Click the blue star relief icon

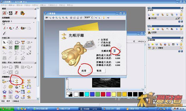5,92
